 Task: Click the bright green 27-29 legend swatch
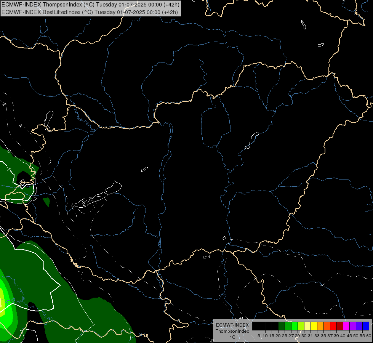[x=295, y=326]
